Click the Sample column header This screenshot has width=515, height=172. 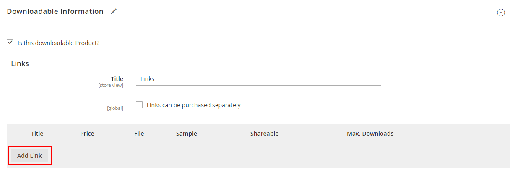click(x=187, y=134)
